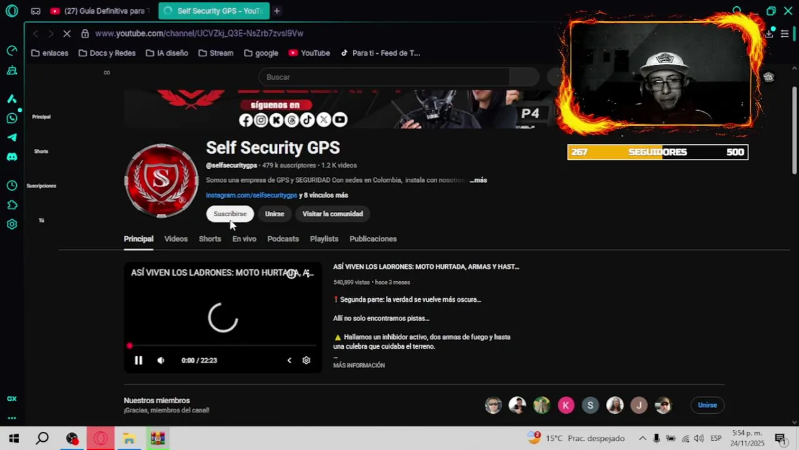Seek on the video progress bar
The image size is (799, 450).
223,345
